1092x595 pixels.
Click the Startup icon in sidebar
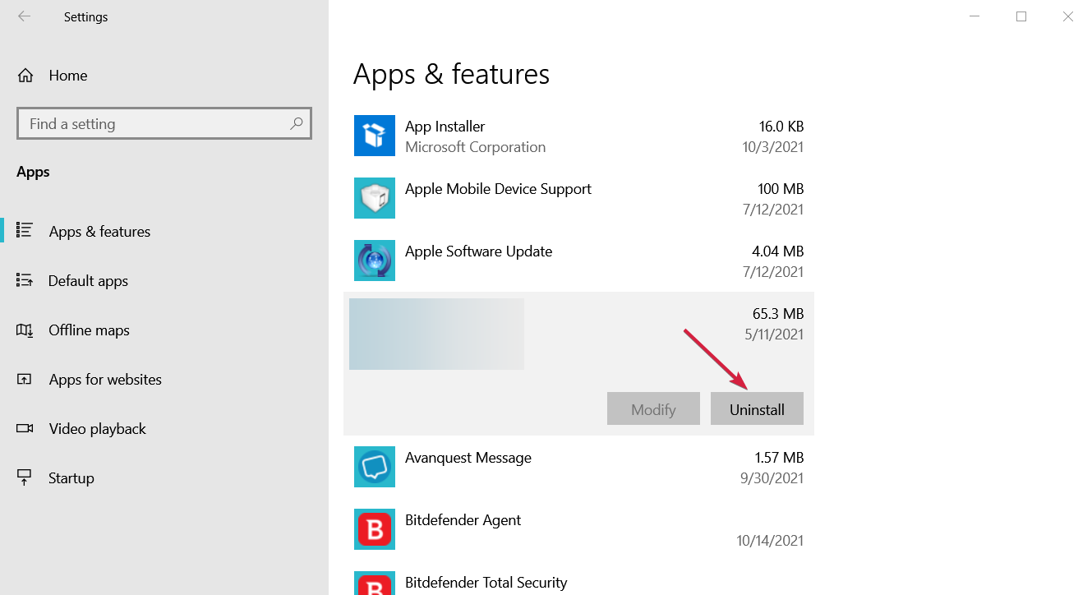pos(25,477)
